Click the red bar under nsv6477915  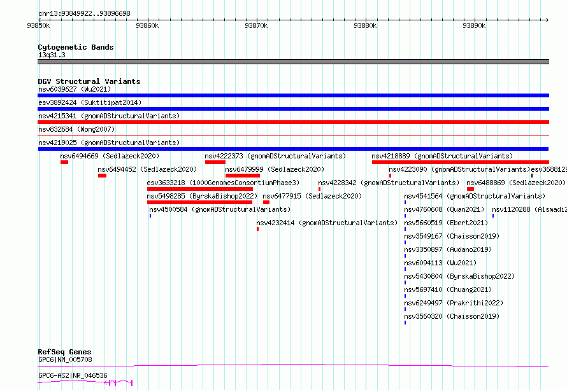pos(266,202)
